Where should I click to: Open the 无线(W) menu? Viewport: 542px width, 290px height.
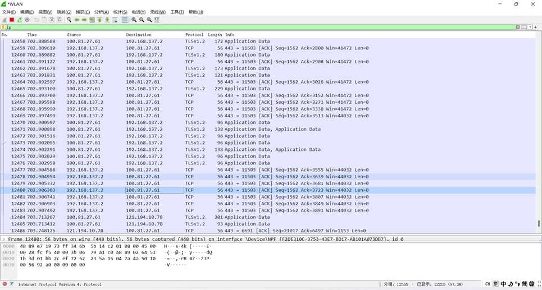point(158,12)
